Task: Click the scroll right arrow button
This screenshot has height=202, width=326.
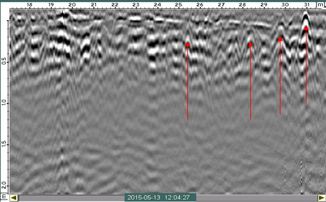Action: coord(321,198)
